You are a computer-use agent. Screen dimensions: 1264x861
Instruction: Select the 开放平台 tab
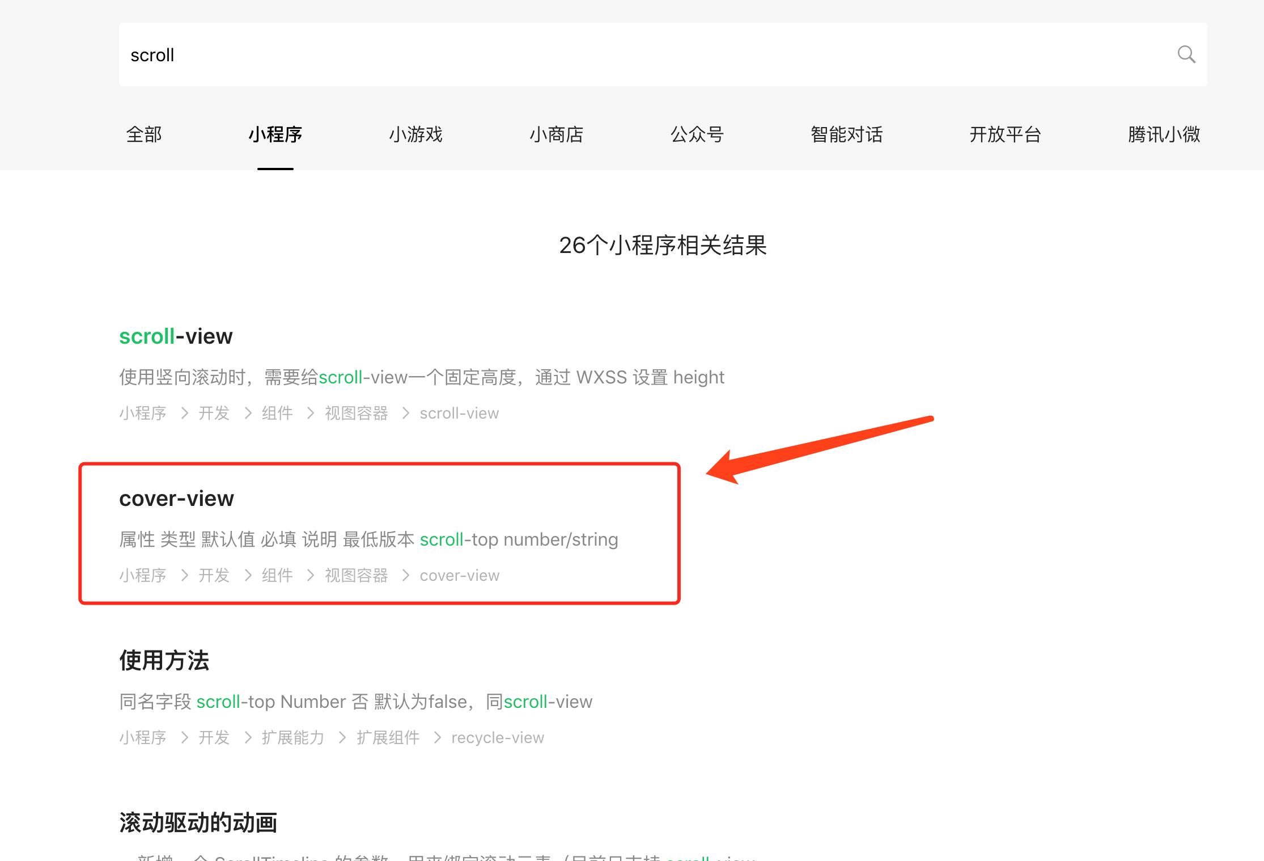[1005, 134]
